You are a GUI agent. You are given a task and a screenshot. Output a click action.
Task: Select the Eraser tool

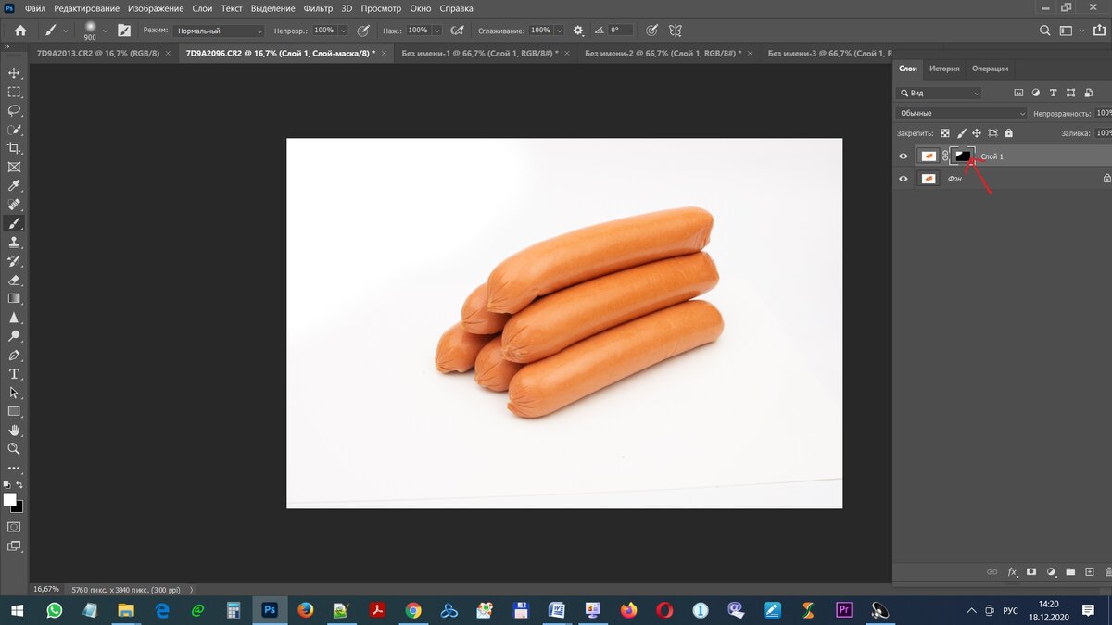(x=14, y=280)
